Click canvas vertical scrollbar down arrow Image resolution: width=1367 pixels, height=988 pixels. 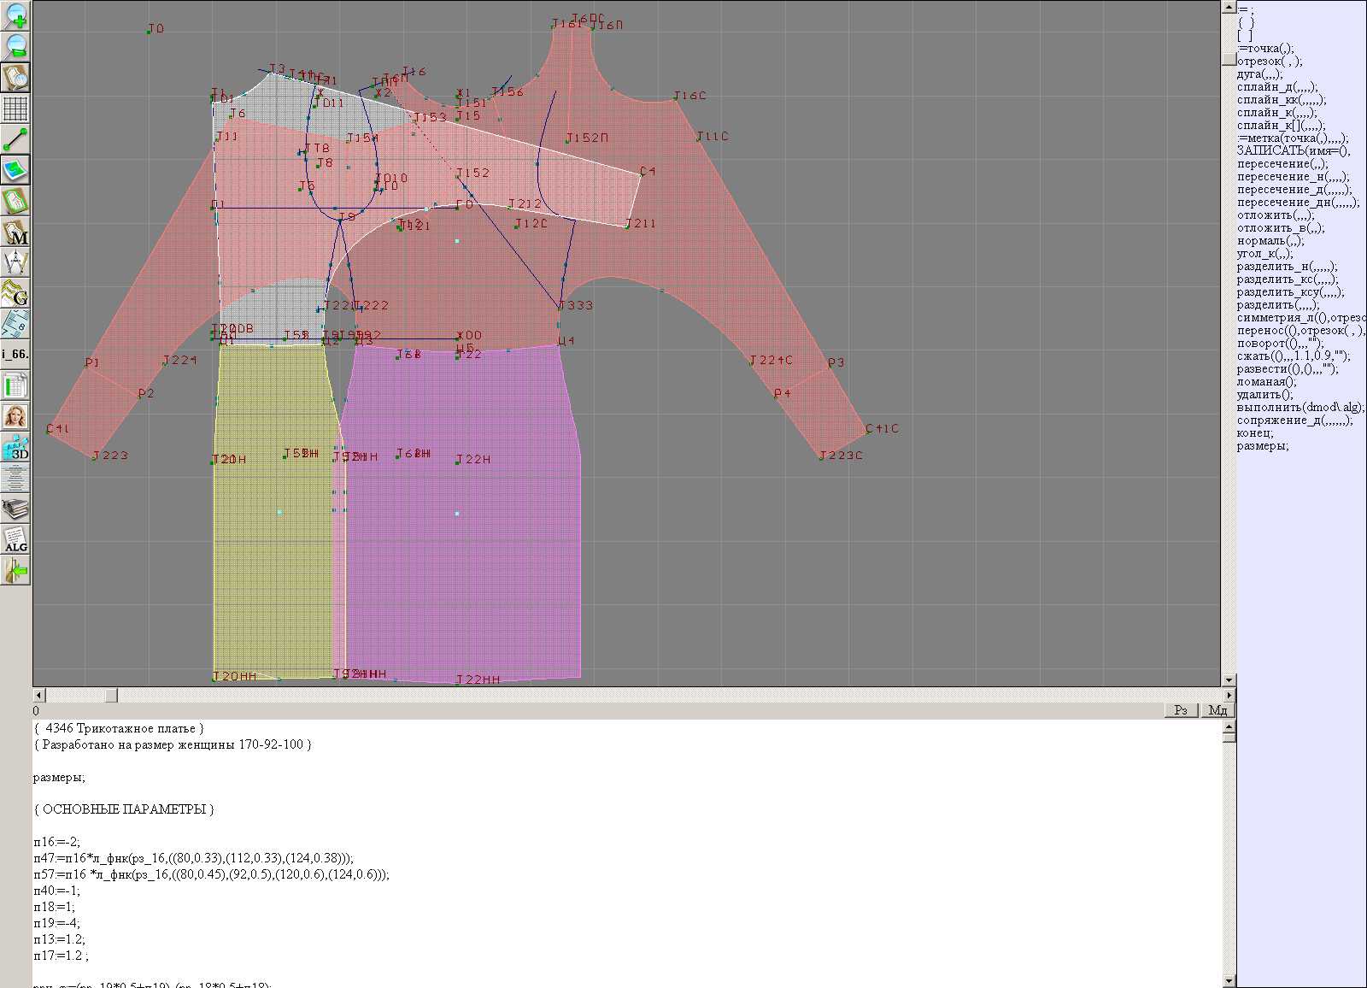(x=1229, y=680)
